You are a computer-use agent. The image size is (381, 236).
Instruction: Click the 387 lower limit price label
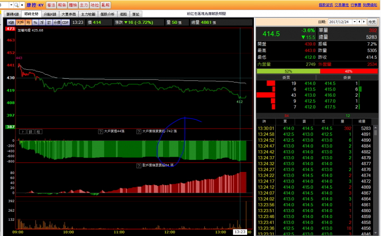click(x=11, y=127)
